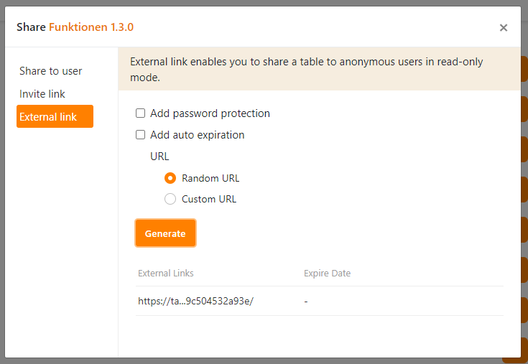The width and height of the screenshot is (528, 364).
Task: Choose the Custom URL radio button
Action: click(x=170, y=199)
